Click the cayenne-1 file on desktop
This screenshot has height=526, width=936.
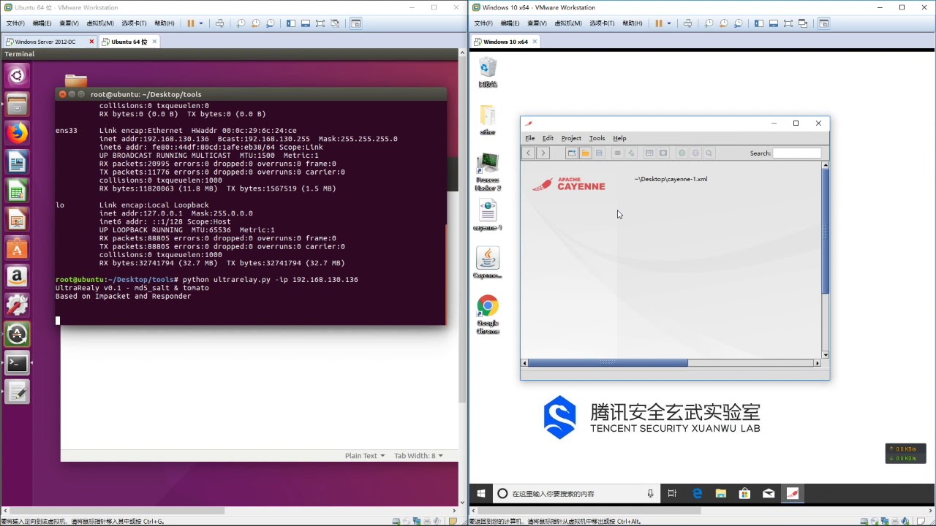(x=488, y=215)
